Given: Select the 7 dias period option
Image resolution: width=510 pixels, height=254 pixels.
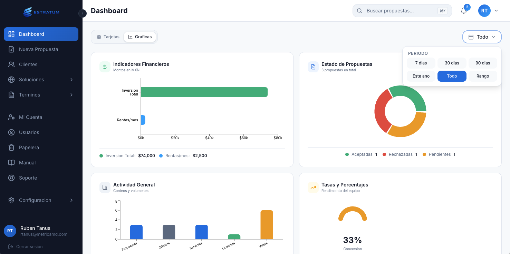Looking at the screenshot, I should click(421, 63).
